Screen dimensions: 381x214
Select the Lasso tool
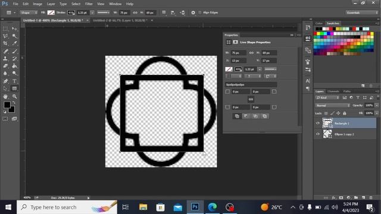pos(5,36)
